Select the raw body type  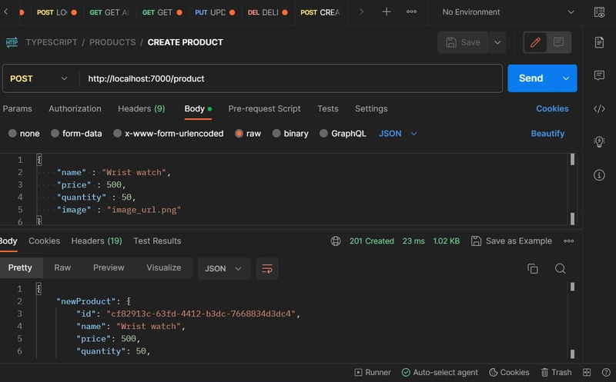click(248, 133)
